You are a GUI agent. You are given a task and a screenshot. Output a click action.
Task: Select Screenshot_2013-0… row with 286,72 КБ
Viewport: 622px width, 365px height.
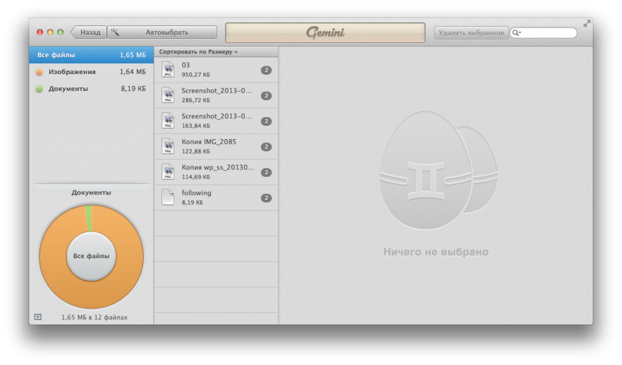(216, 95)
